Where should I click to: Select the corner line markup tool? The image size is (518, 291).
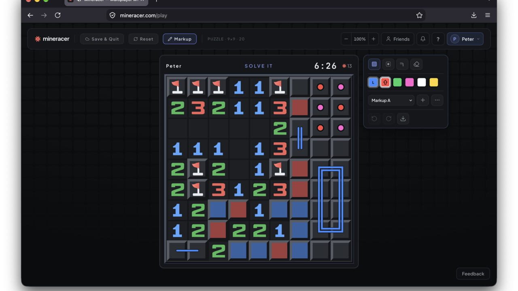click(x=402, y=64)
